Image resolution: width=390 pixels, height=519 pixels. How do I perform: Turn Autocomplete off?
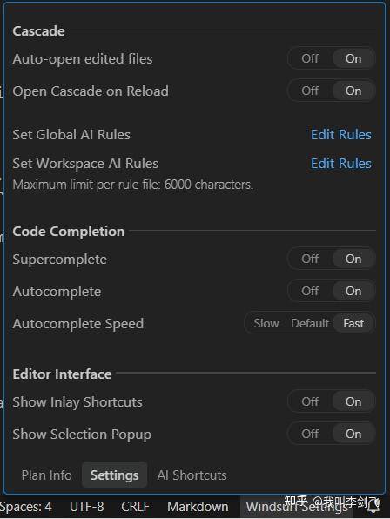pyautogui.click(x=310, y=291)
